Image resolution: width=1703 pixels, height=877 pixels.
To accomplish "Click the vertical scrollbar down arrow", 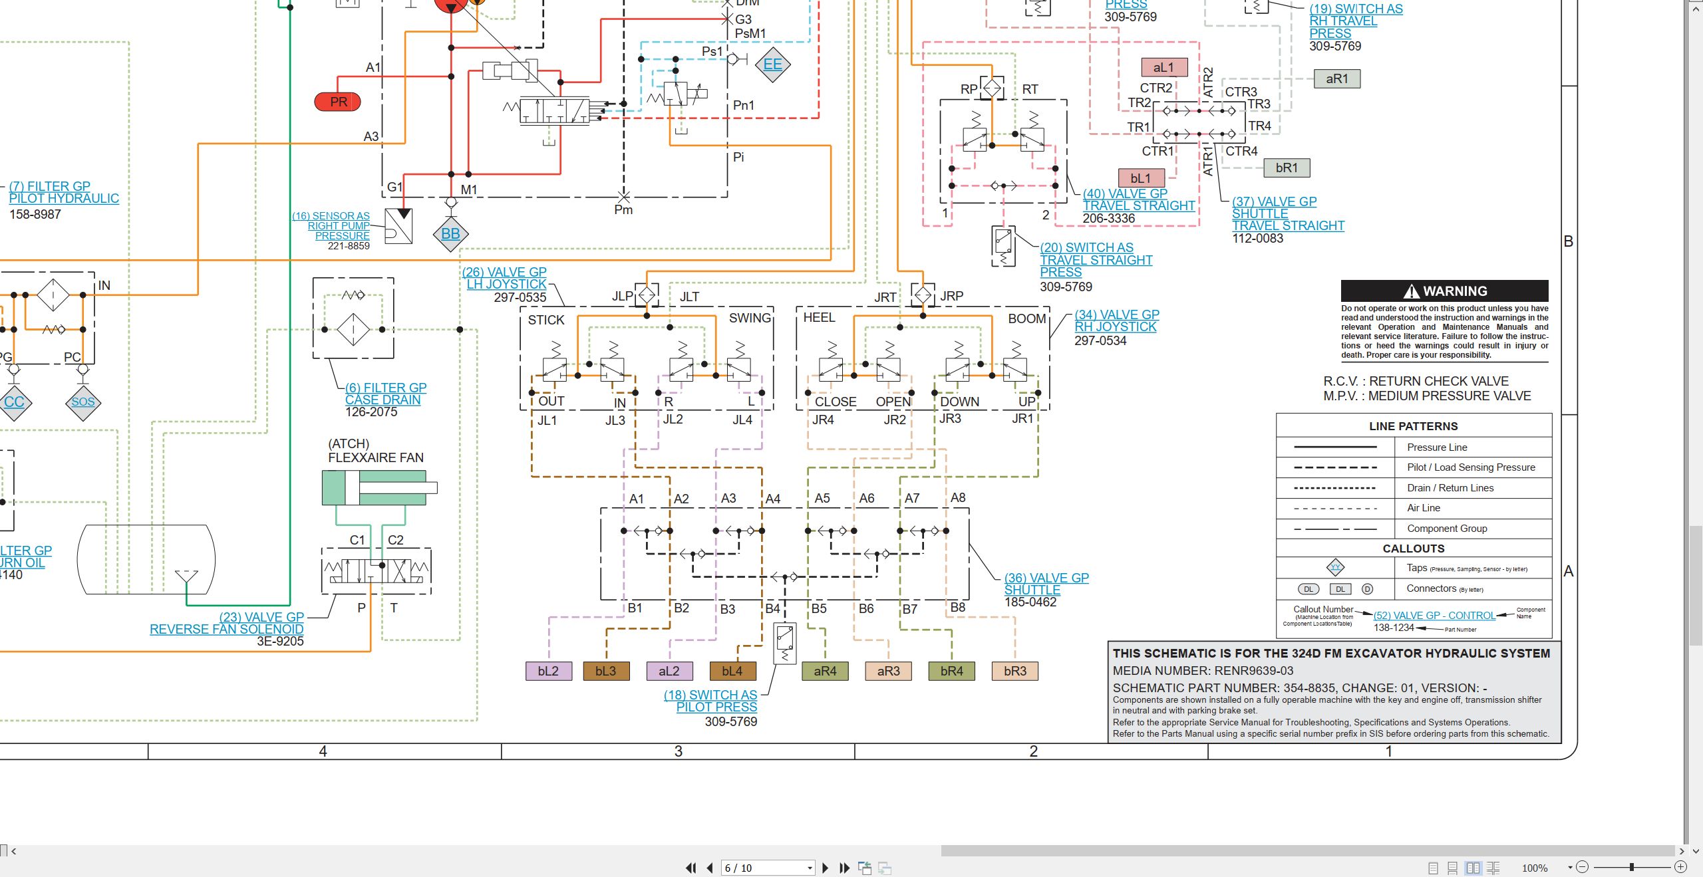I will click(x=1696, y=850).
